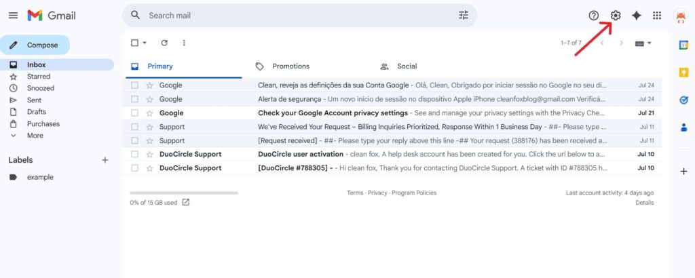The height and width of the screenshot is (278, 695).
Task: Star the Check your Google Account email
Action: click(150, 113)
